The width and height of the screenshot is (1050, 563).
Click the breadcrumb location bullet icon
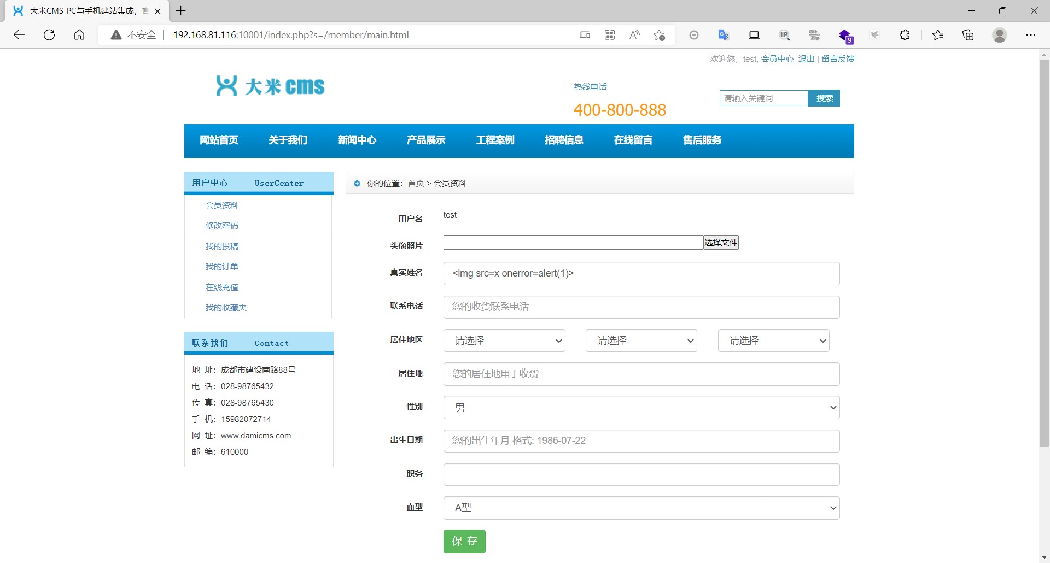pos(357,184)
